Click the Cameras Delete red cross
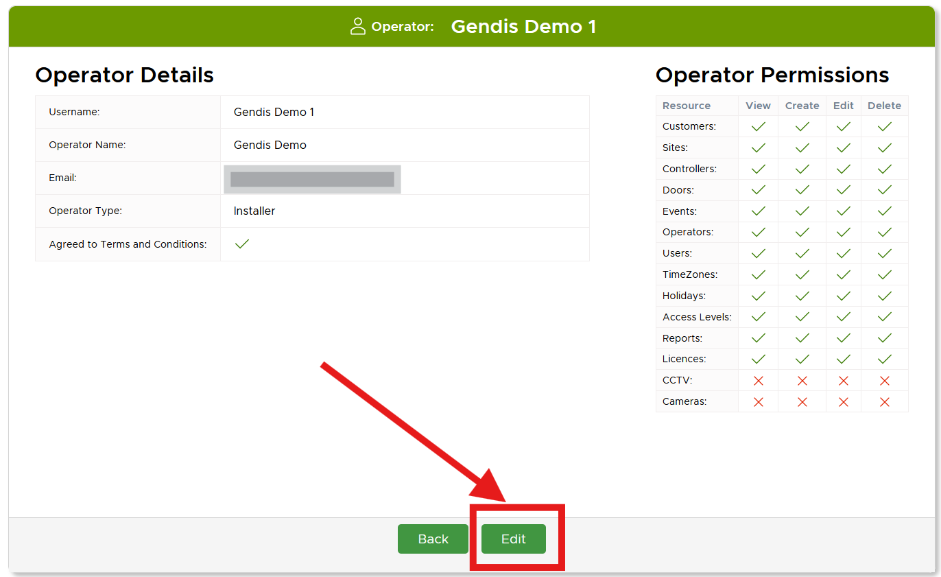Viewport: 941px width, 577px height. (884, 402)
